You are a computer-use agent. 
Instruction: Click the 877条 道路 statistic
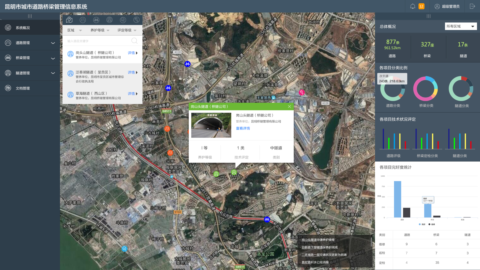click(x=392, y=48)
